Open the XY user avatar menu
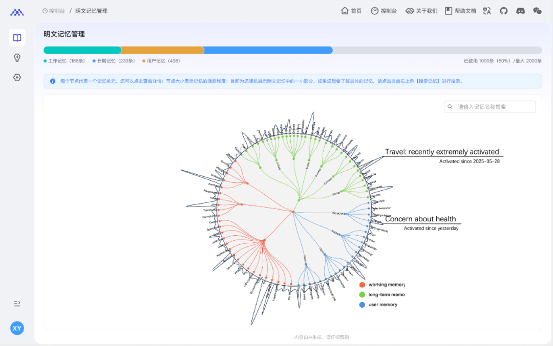553x346 pixels. pos(17,329)
